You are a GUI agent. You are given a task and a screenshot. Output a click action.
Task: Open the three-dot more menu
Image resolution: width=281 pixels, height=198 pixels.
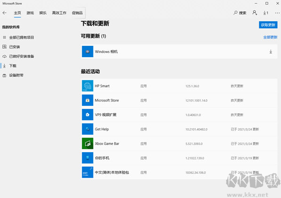[277, 13]
